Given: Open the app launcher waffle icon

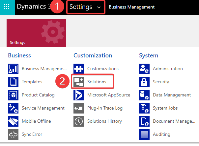Looking at the screenshot, I should click(7, 7).
